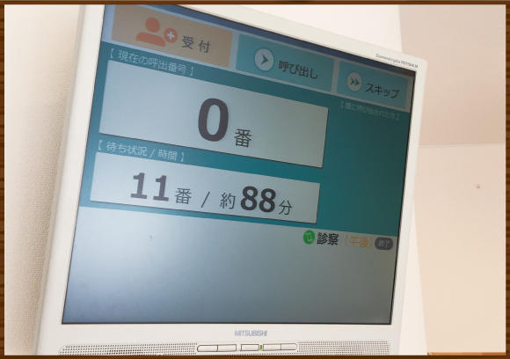Click the 既に呼び出された方 list heading
The width and height of the screenshot is (510, 359).
(x=370, y=111)
